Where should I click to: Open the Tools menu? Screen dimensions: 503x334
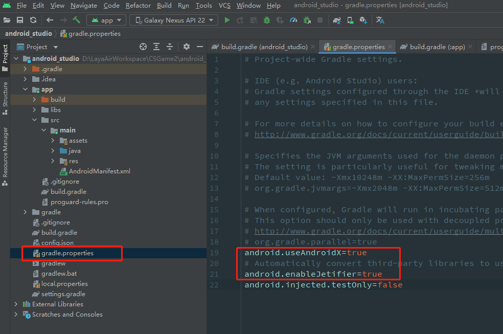(203, 6)
